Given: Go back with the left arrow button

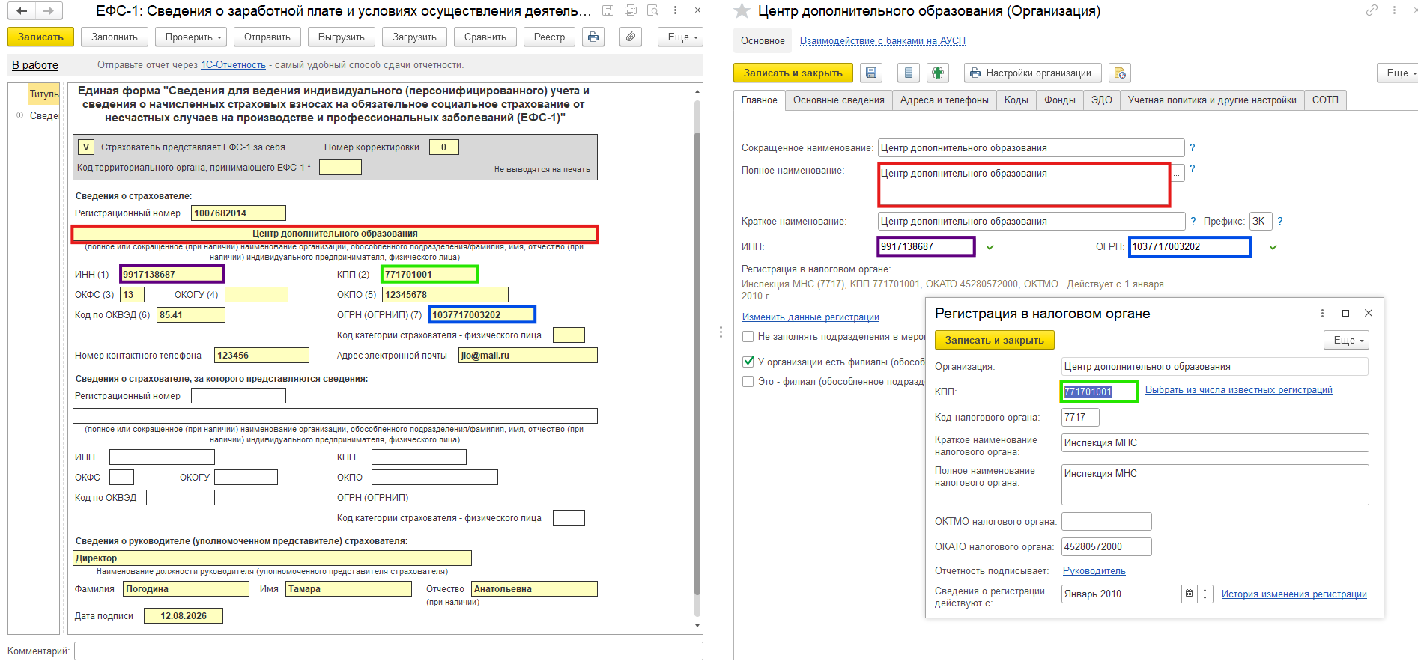Looking at the screenshot, I should coord(22,10).
